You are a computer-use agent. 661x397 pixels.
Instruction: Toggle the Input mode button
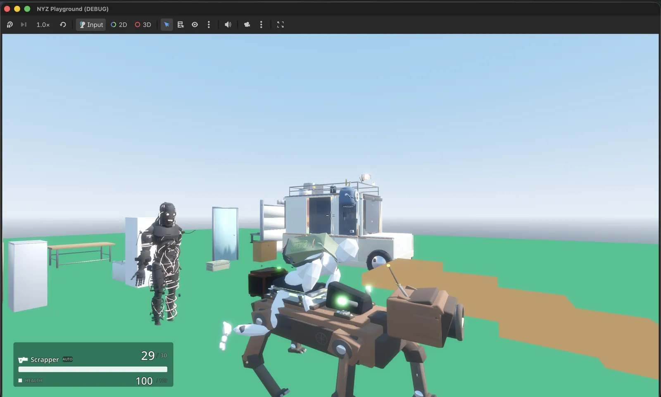tap(91, 25)
